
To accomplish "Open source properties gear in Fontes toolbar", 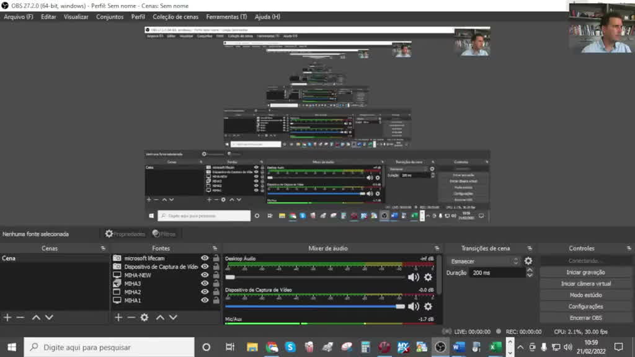I will pyautogui.click(x=144, y=317).
